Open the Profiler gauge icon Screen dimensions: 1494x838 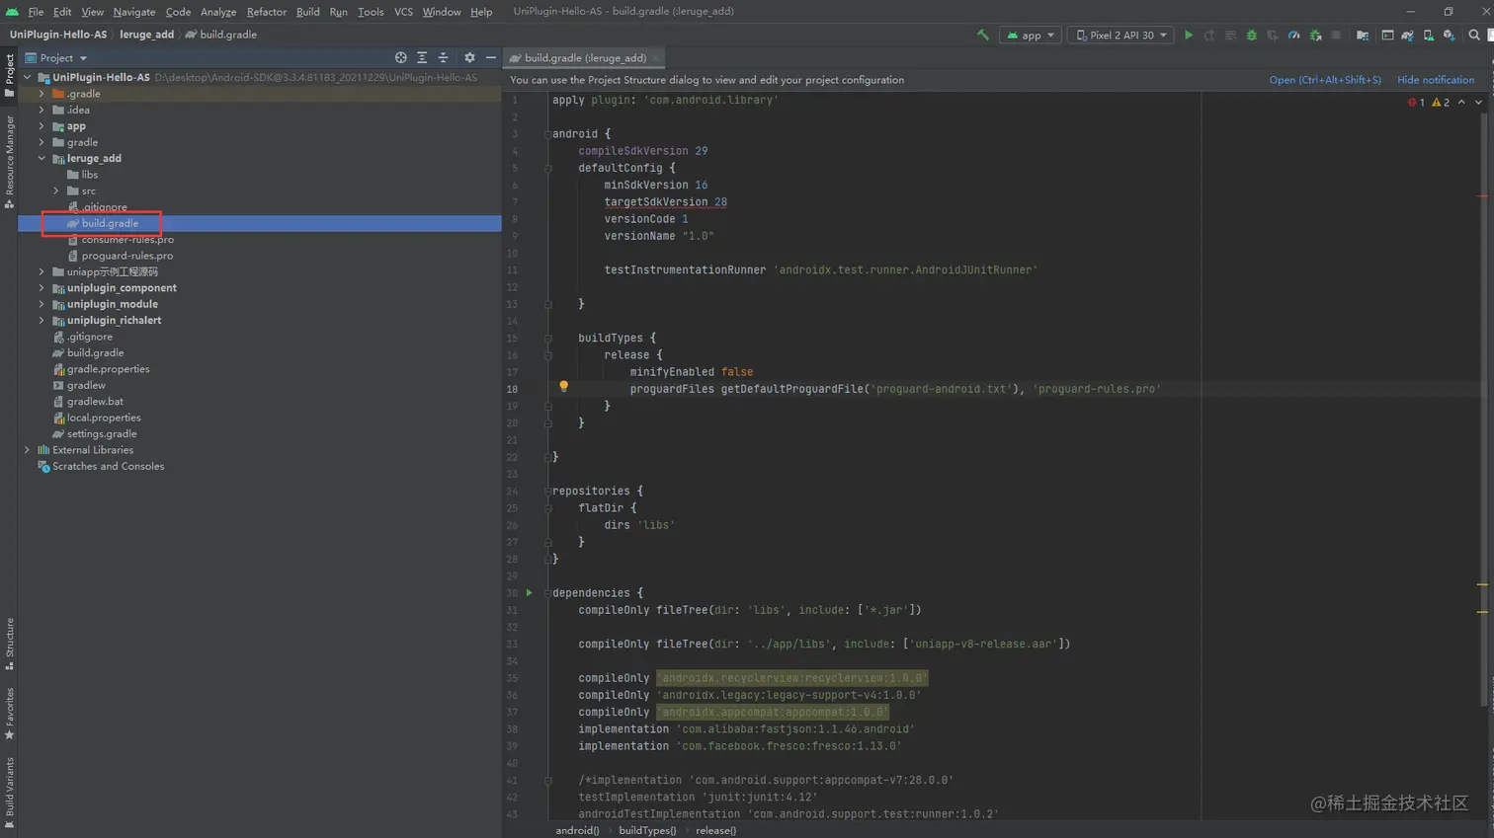pos(1293,36)
